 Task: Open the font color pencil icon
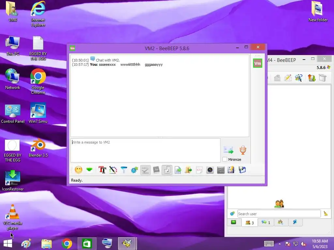[x=113, y=170]
